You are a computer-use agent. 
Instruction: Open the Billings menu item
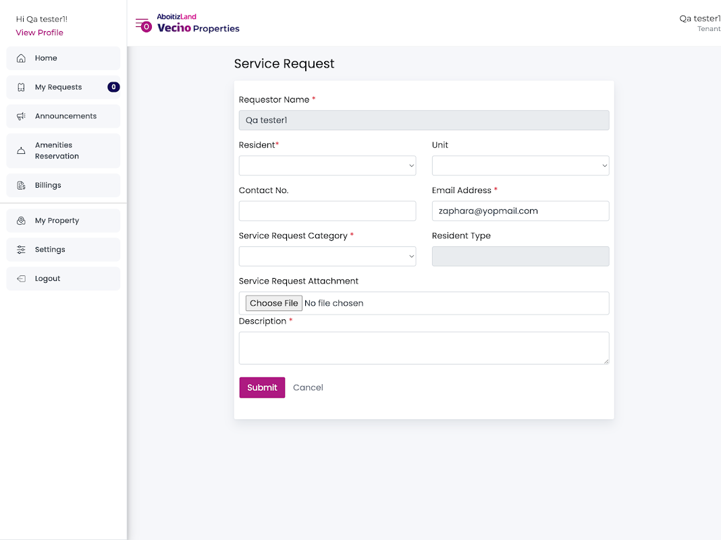point(63,185)
